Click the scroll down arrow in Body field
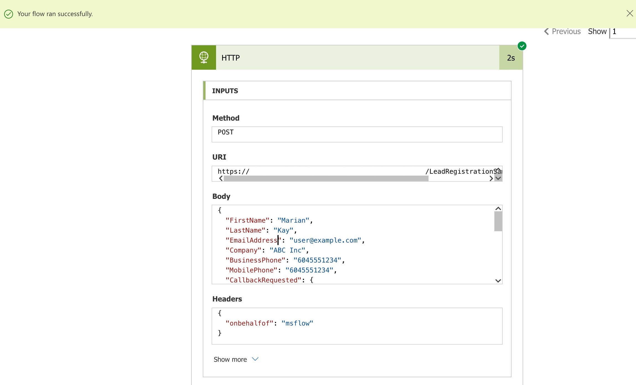 tap(498, 280)
